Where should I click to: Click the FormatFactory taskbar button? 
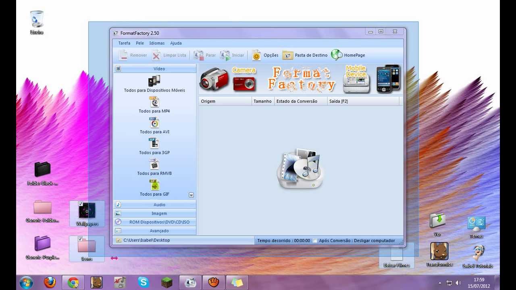coord(190,282)
